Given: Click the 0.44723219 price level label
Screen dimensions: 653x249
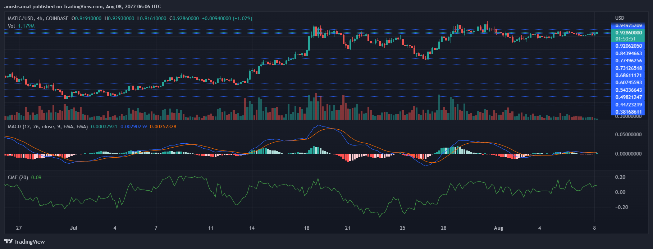Looking at the screenshot, I should click(x=628, y=105).
